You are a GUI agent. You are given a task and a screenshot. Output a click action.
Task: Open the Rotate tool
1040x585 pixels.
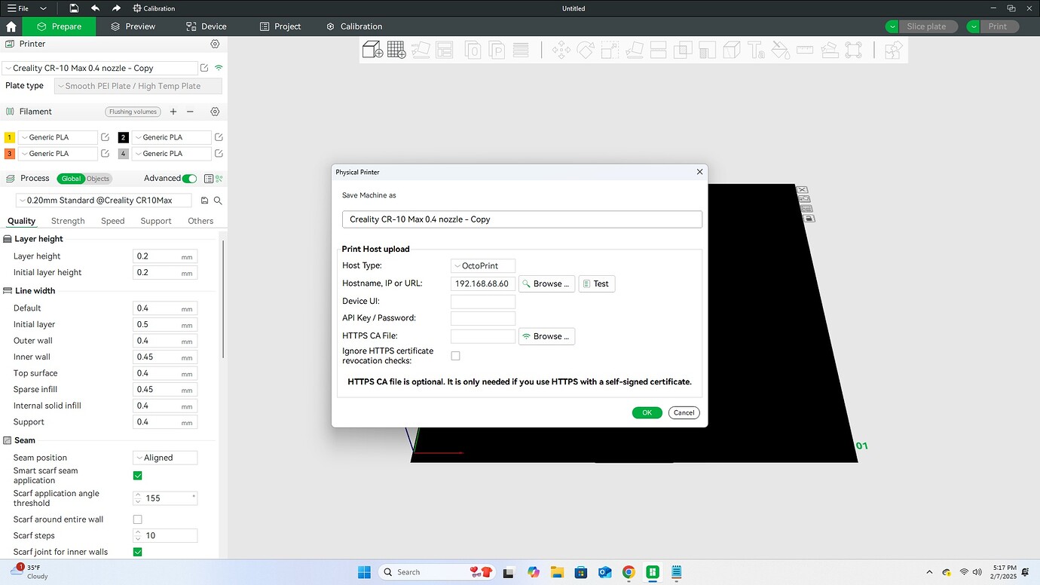tap(586, 49)
